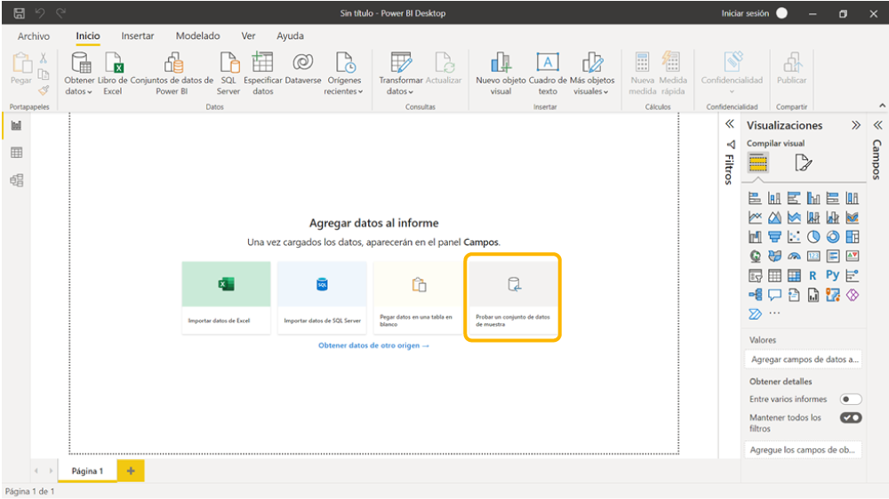Choose the slicer visual
This screenshot has height=499, width=889.
tap(755, 276)
